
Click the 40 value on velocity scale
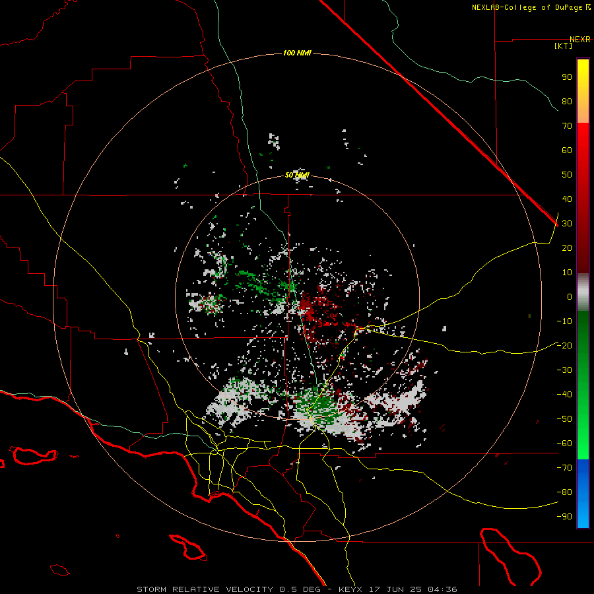(x=567, y=199)
